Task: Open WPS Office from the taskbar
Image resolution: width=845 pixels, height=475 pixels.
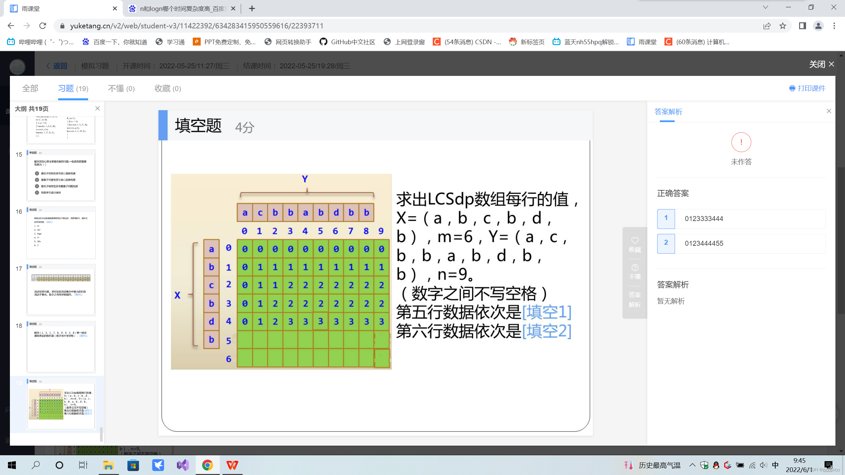Action: (x=232, y=465)
